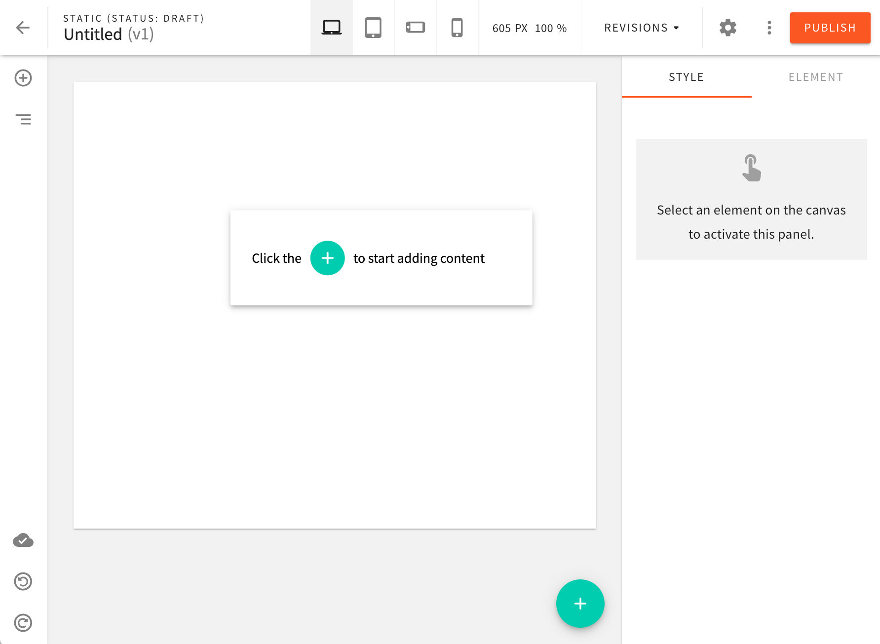The image size is (880, 644).
Task: Switch to tablet portrait preview
Action: (x=373, y=28)
